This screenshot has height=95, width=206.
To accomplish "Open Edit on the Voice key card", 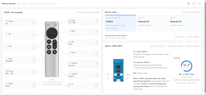I will [x=97, y=23].
